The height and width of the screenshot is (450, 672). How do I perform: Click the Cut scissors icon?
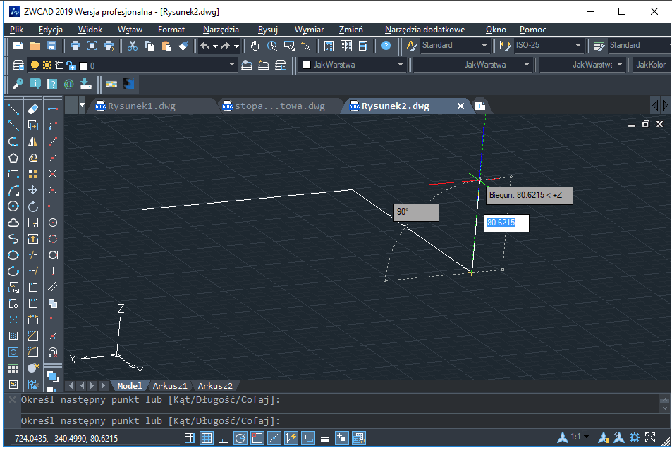point(132,46)
